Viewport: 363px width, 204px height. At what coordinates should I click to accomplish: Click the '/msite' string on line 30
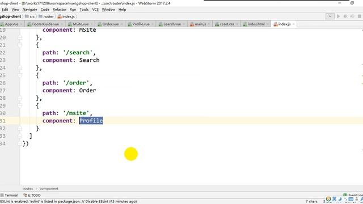76,113
